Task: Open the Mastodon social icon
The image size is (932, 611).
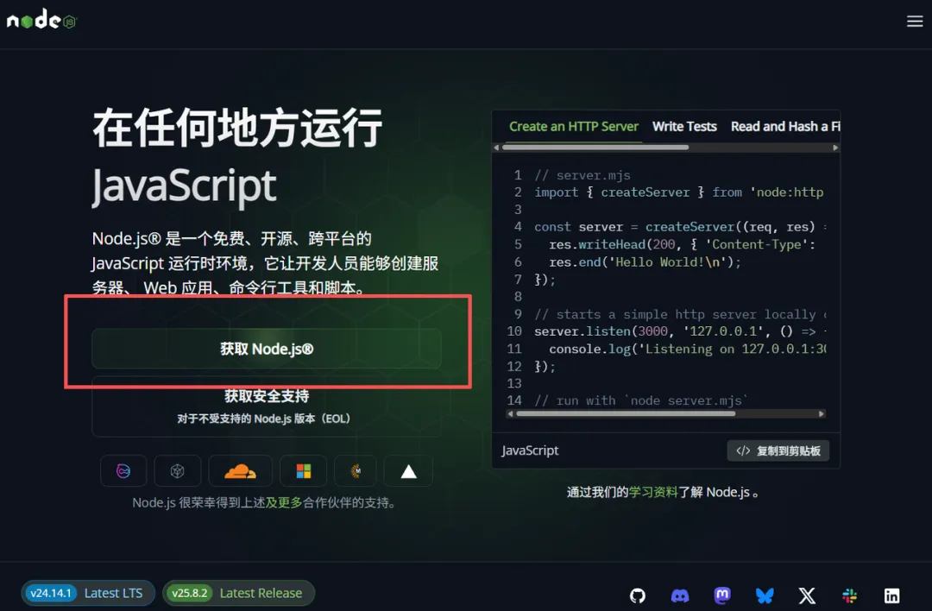Action: [x=721, y=595]
